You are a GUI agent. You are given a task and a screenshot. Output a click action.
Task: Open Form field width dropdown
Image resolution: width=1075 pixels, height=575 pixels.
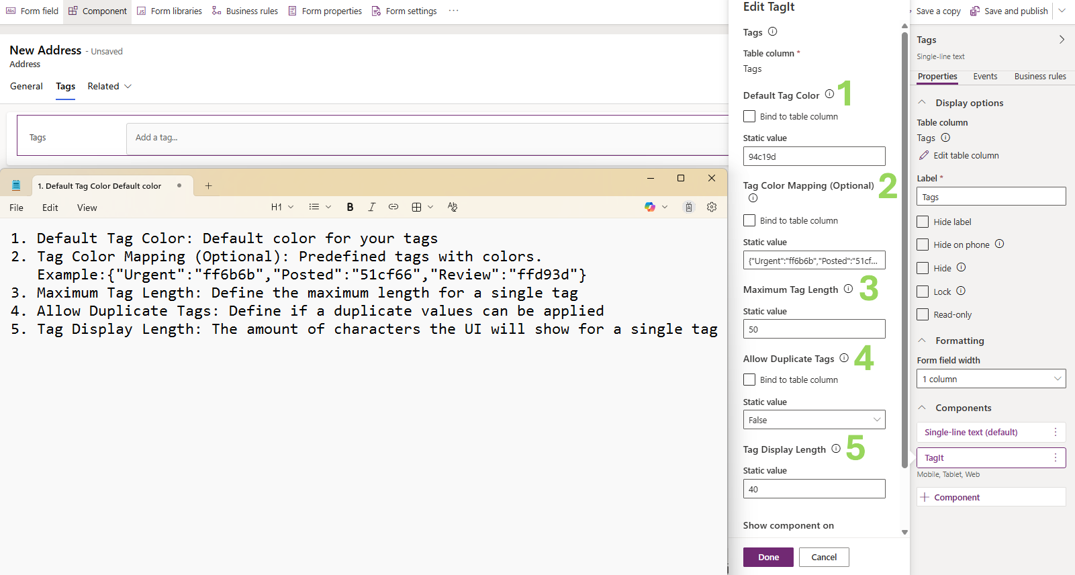991,379
